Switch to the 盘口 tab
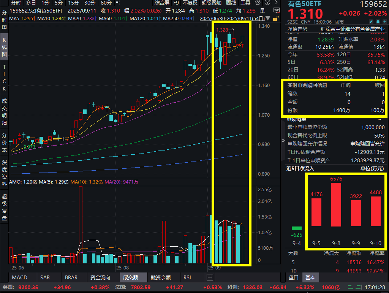 click(293, 278)
